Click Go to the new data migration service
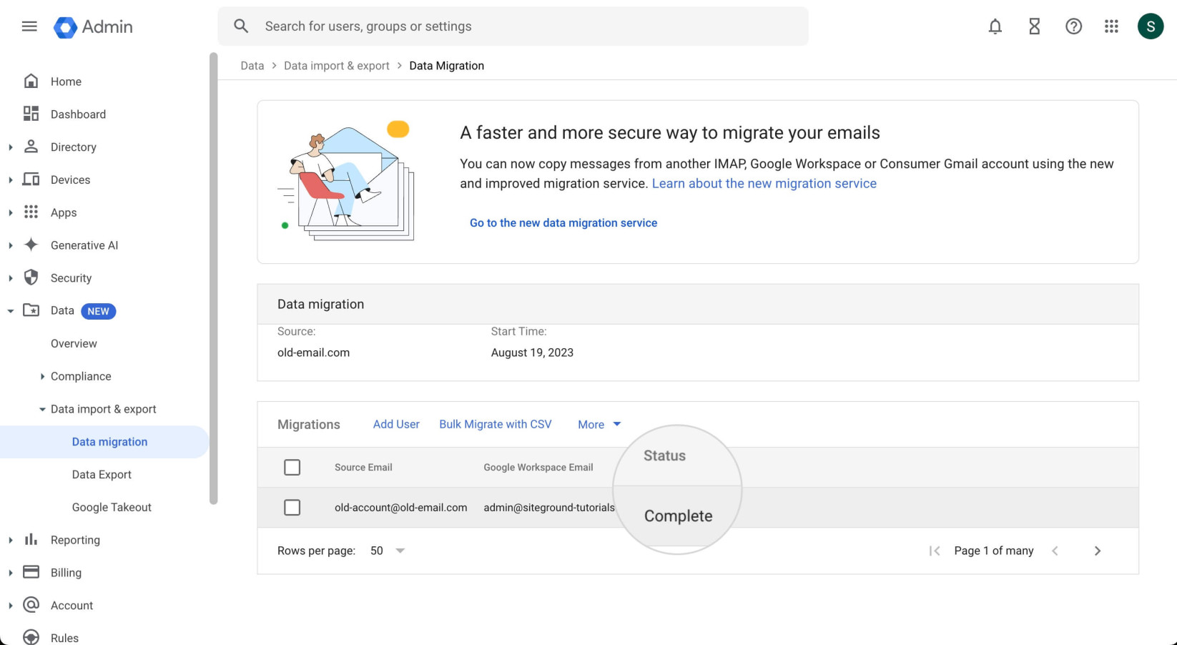This screenshot has width=1177, height=645. pyautogui.click(x=563, y=222)
